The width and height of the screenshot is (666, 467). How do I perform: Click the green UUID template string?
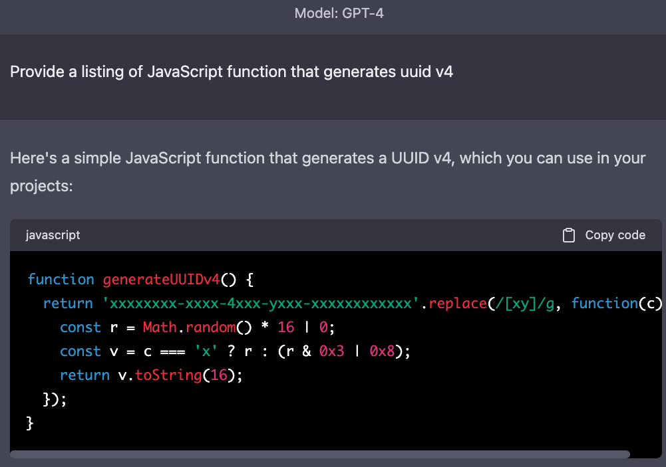click(261, 304)
